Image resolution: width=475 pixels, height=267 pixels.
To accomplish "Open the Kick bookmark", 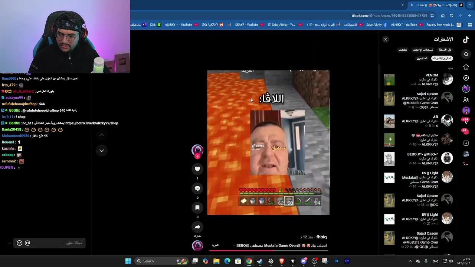I will coord(155,25).
